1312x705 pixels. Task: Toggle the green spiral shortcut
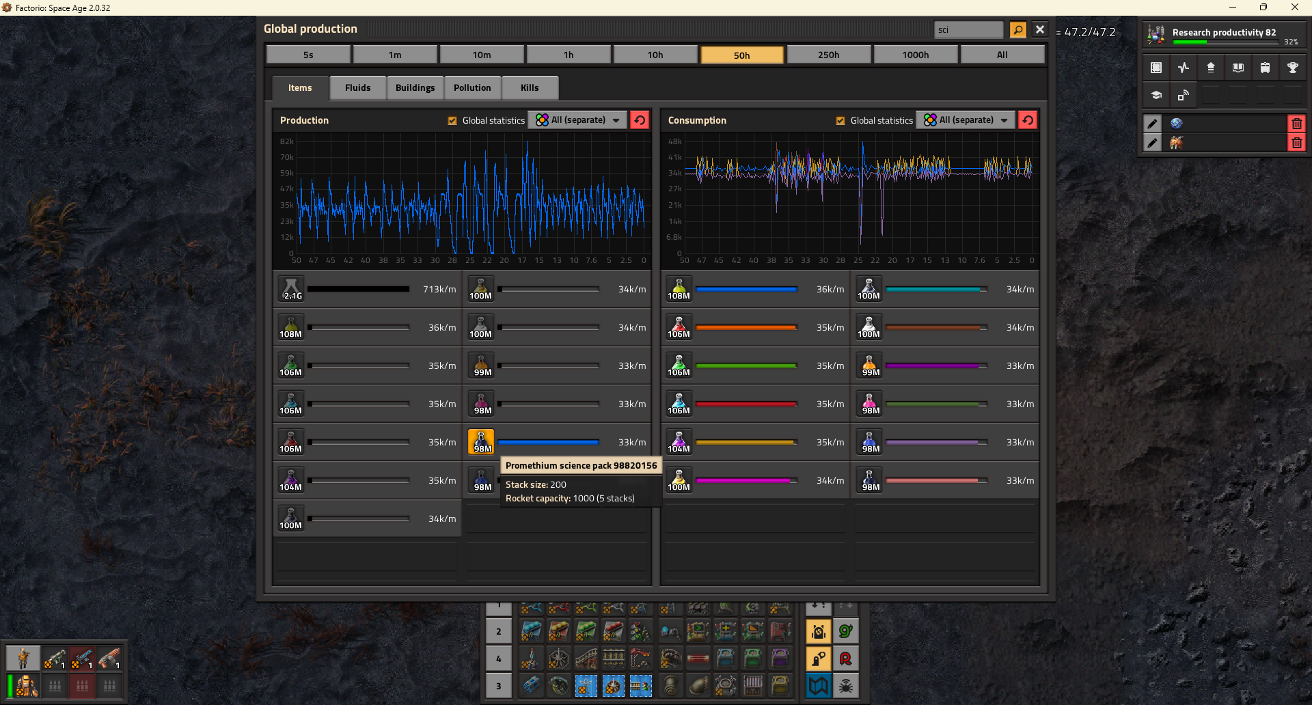tap(846, 631)
